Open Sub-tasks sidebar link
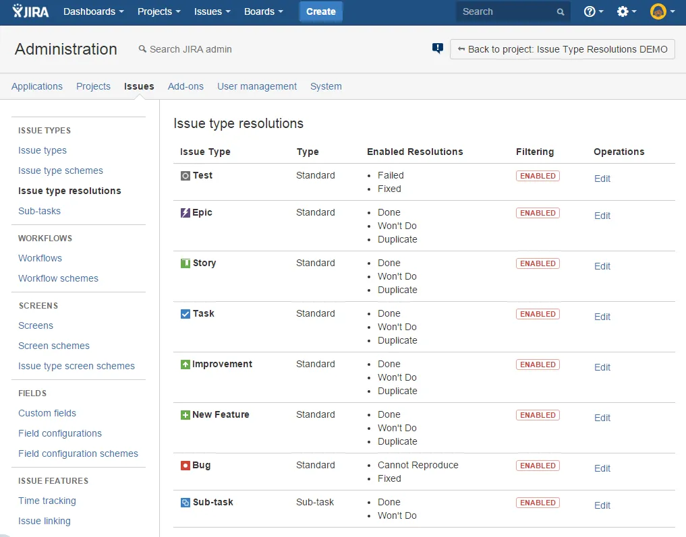686x537 pixels. point(39,211)
